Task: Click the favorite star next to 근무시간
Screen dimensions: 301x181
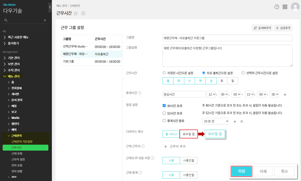Action: point(76,13)
